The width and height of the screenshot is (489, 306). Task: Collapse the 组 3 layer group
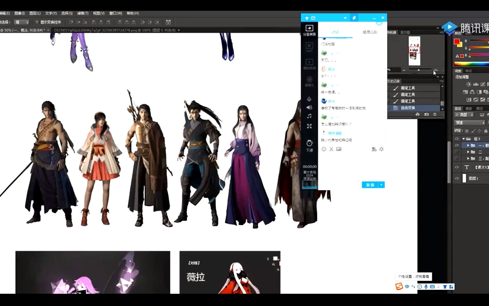[464, 139]
